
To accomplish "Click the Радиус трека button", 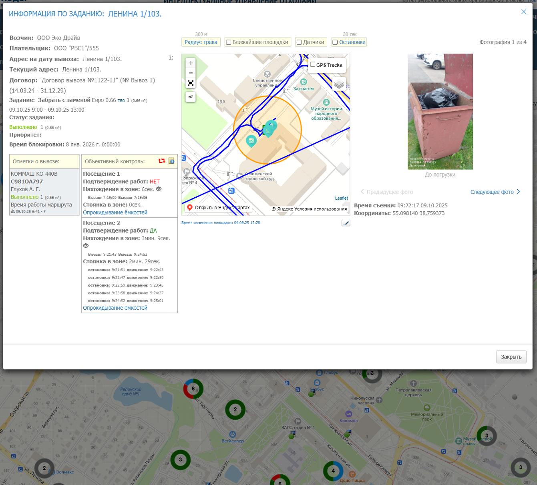I will pos(201,42).
